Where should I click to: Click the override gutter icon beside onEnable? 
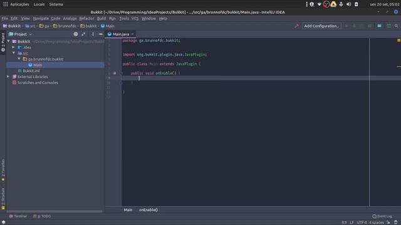point(115,73)
